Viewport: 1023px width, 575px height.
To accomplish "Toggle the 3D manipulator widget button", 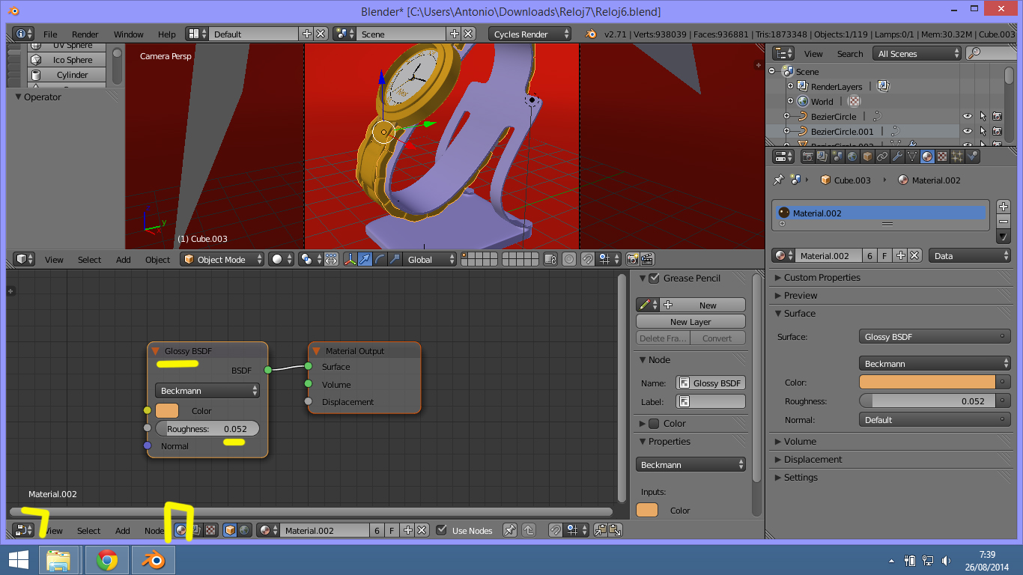I will [x=350, y=259].
